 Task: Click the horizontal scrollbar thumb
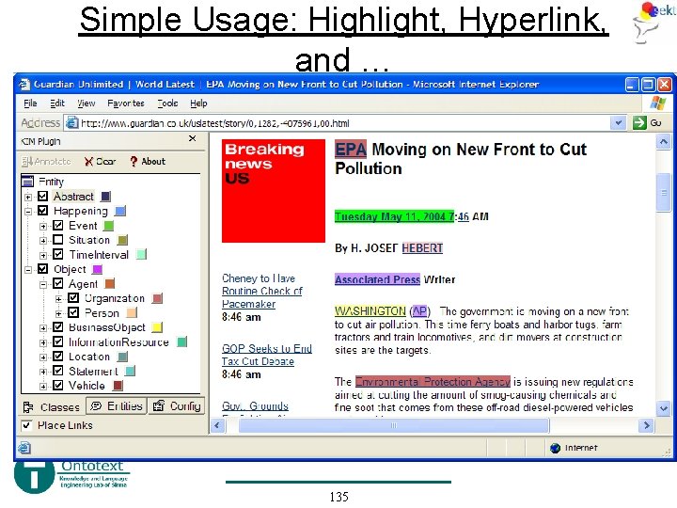pyautogui.click(x=394, y=425)
